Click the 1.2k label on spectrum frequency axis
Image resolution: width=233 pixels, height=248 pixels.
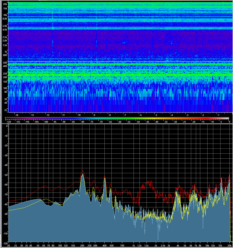pyautogui.click(x=139, y=246)
